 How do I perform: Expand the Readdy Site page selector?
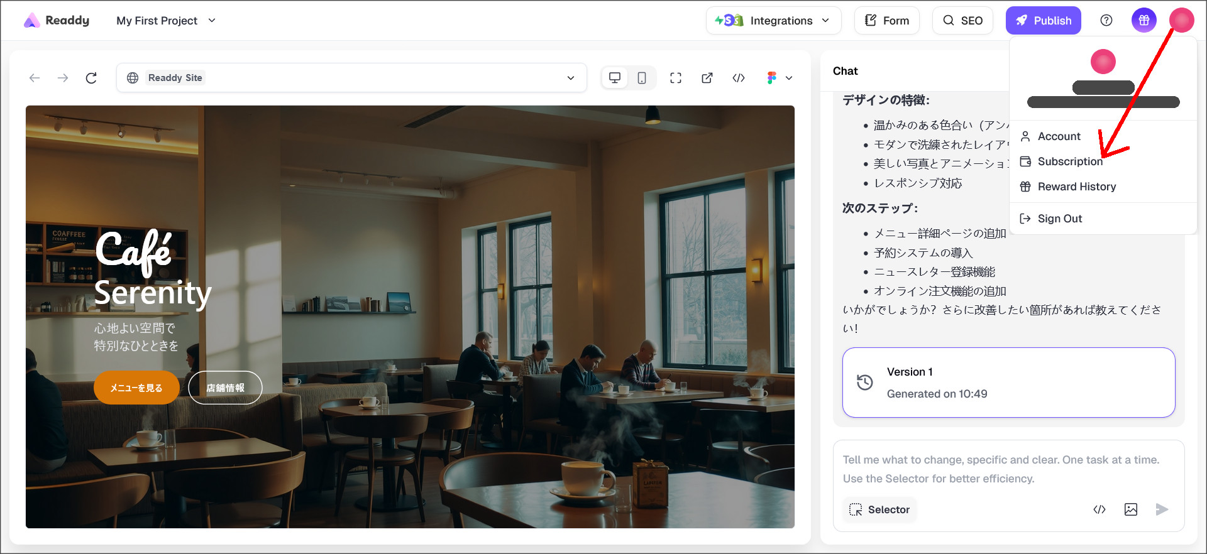(x=571, y=78)
